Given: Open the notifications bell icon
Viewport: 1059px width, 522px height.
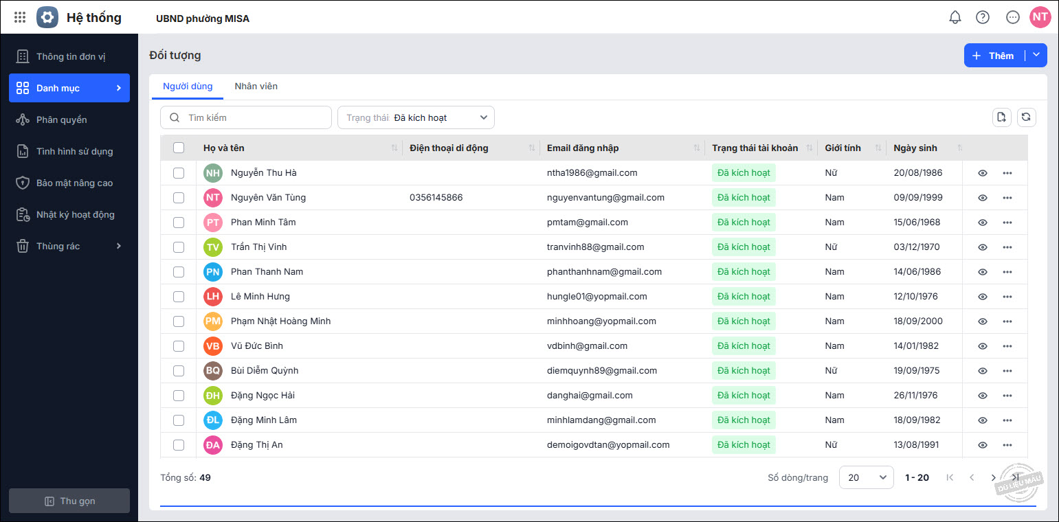Looking at the screenshot, I should tap(955, 18).
